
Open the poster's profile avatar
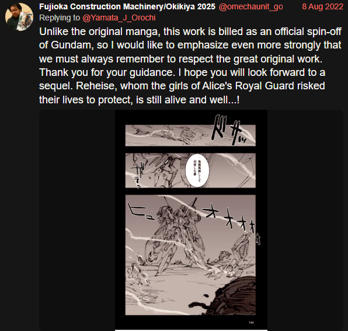[x=19, y=17]
